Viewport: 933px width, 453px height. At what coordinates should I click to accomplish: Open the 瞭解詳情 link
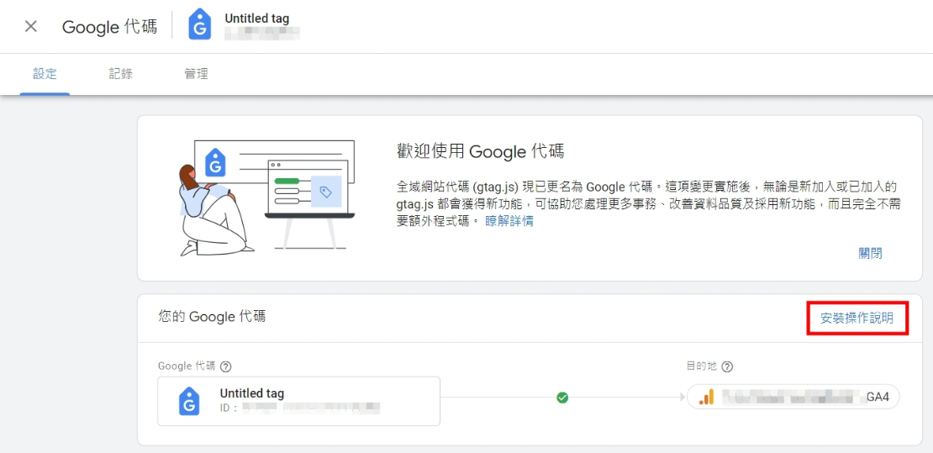[x=509, y=221]
